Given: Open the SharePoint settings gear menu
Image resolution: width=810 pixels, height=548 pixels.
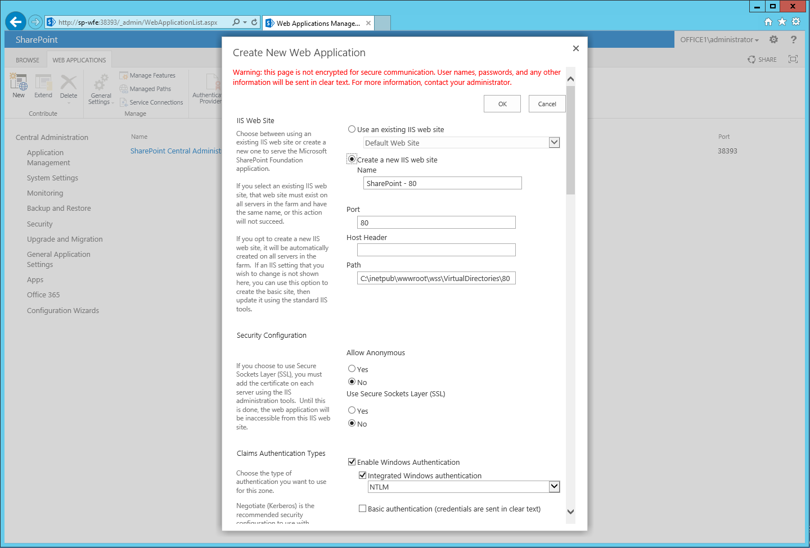Looking at the screenshot, I should coord(773,39).
